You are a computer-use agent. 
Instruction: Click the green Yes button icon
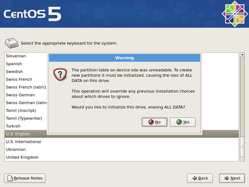[179, 122]
